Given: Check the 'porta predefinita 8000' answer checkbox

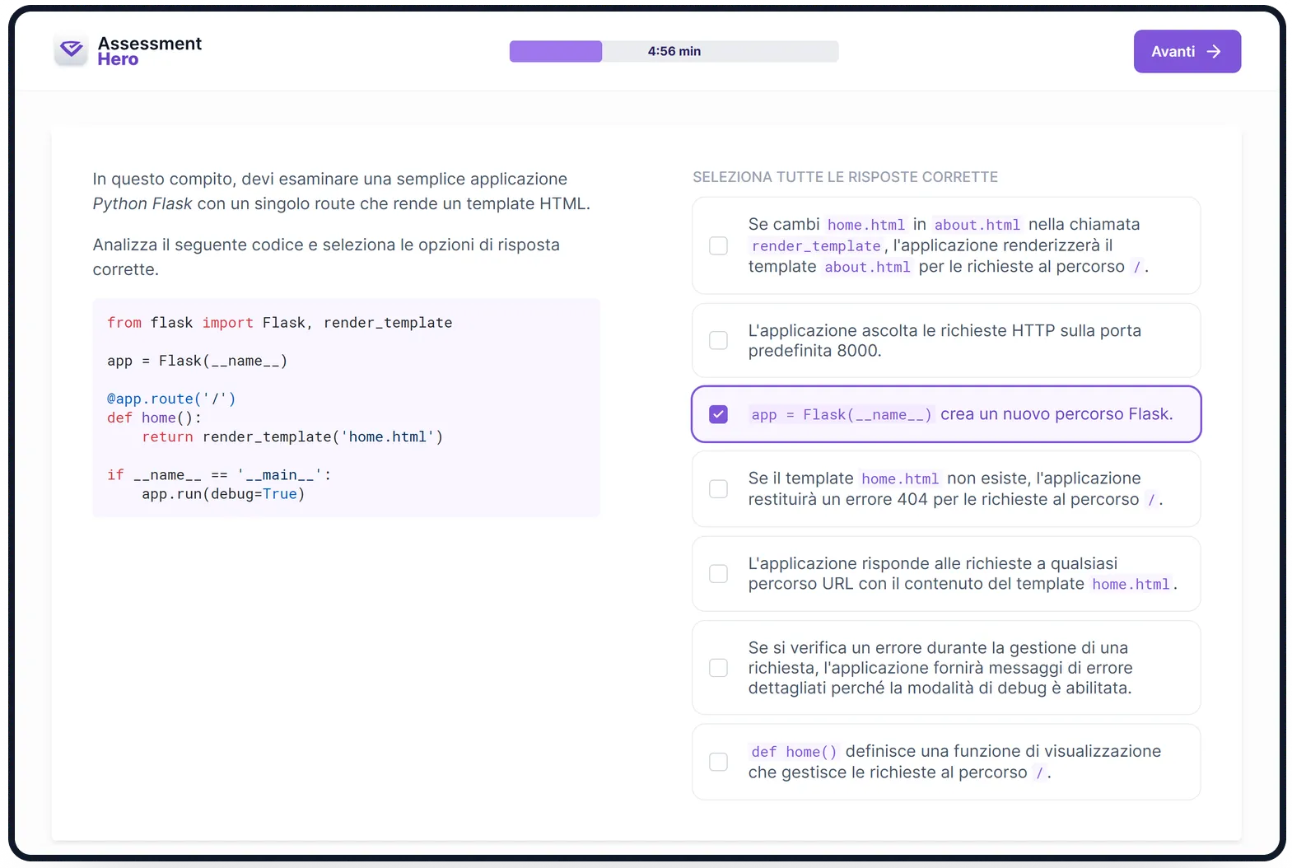Looking at the screenshot, I should pos(718,340).
